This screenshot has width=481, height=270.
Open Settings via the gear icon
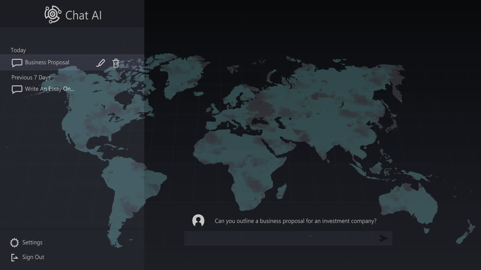[x=14, y=242]
